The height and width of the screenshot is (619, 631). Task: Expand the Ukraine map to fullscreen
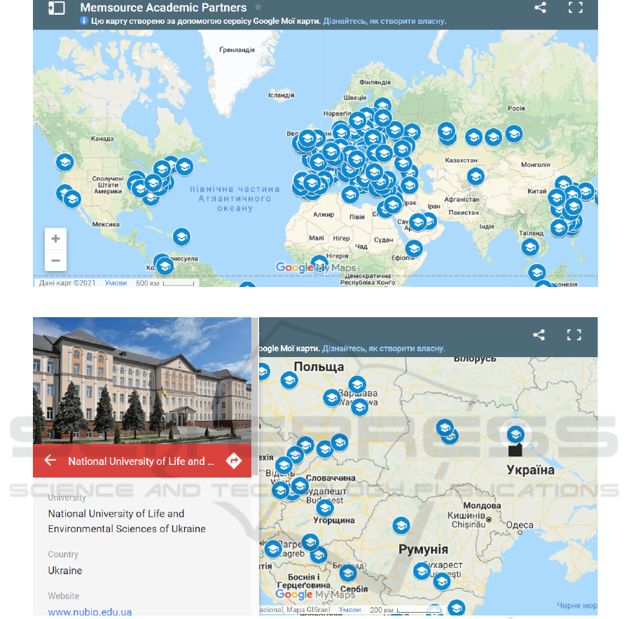(574, 335)
